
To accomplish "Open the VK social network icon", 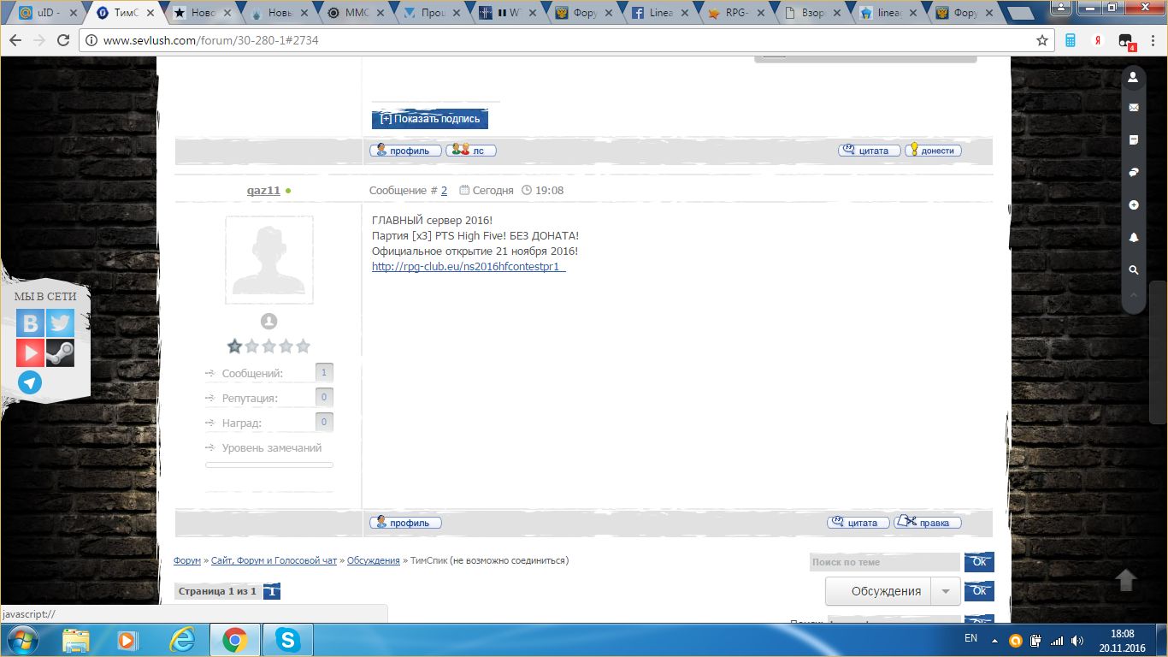I will click(30, 323).
